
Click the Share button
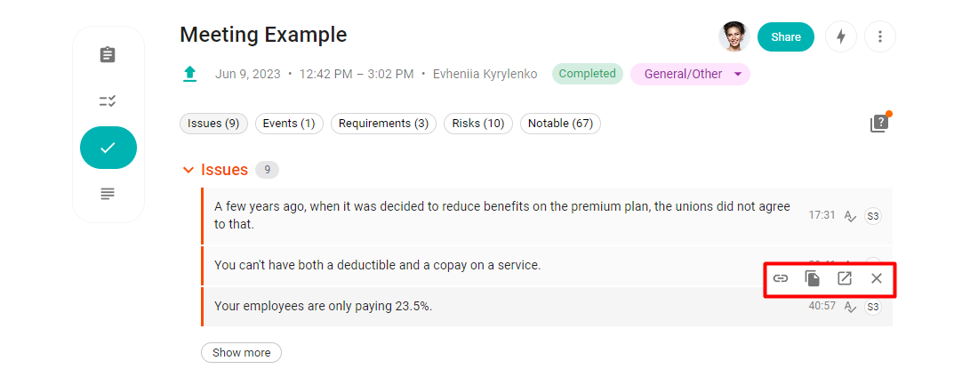[785, 36]
